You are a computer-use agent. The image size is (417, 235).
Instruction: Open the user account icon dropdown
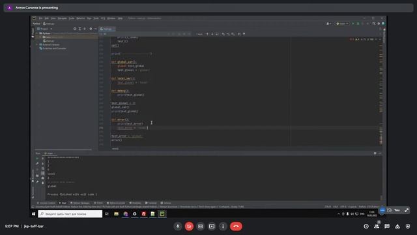328,23
